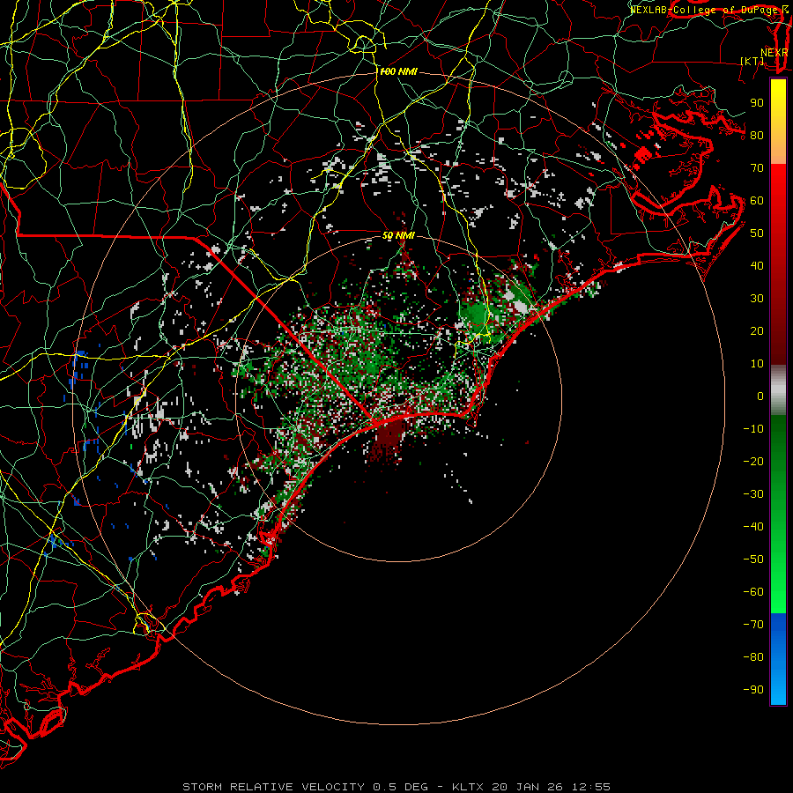Click the -60 value on the velocity scale

(753, 592)
